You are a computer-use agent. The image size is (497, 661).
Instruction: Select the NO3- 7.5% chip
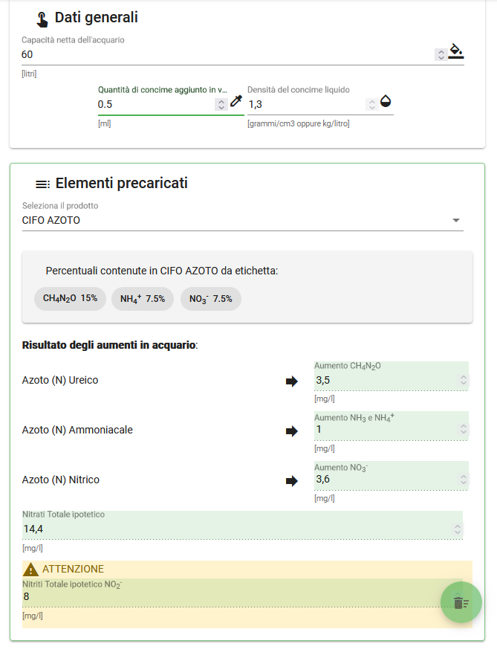pyautogui.click(x=210, y=299)
